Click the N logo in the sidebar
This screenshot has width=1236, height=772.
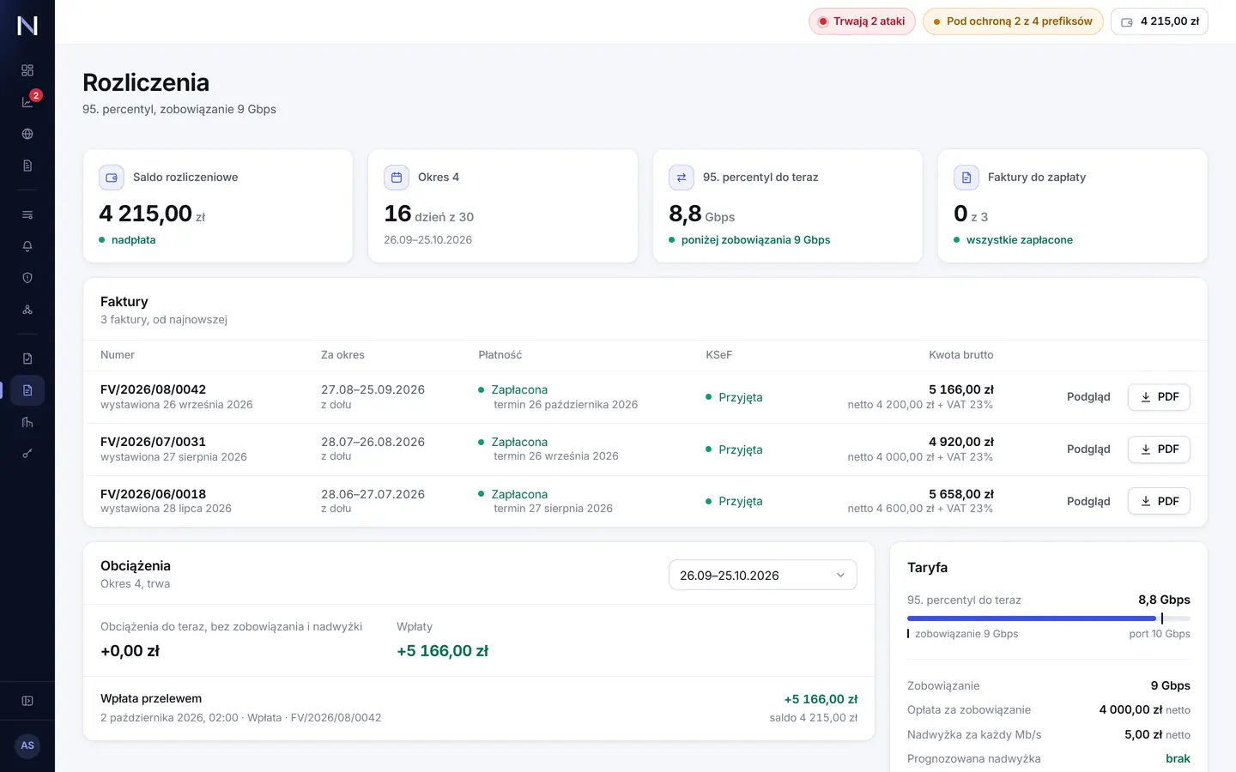point(27,26)
